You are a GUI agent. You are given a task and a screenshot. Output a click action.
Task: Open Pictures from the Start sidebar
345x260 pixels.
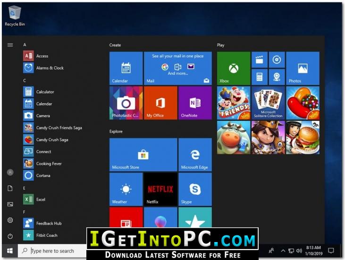point(10,204)
